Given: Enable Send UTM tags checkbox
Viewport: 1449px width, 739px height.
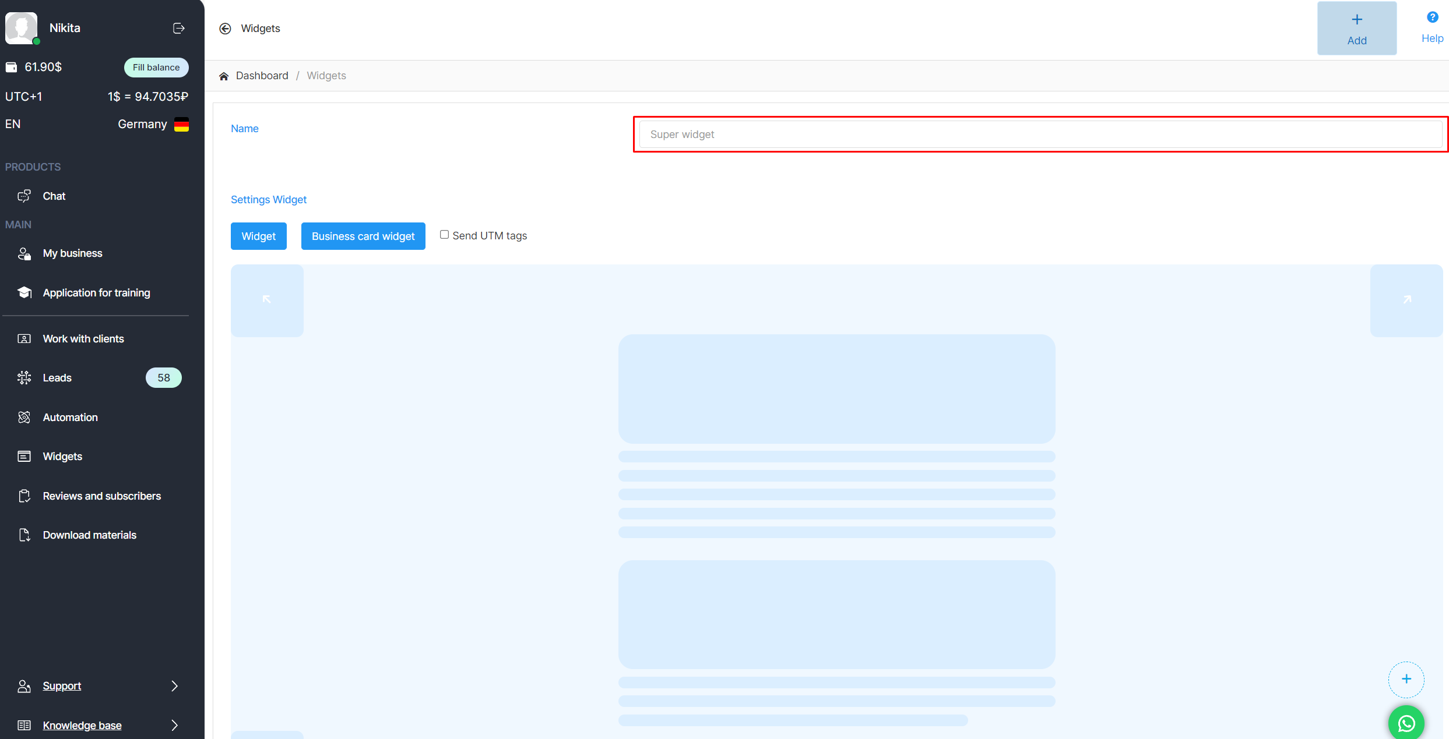Looking at the screenshot, I should tap(444, 235).
